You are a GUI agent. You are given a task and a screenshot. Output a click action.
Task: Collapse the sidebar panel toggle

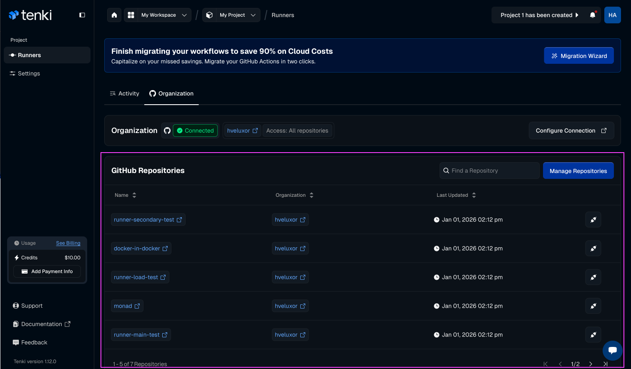82,15
